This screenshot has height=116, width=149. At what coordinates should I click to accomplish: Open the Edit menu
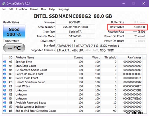11,9
